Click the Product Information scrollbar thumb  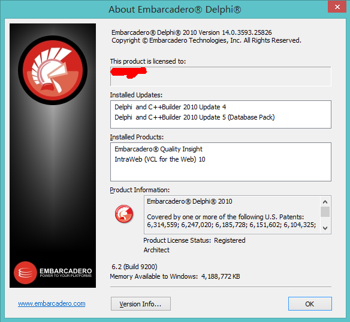[325, 211]
